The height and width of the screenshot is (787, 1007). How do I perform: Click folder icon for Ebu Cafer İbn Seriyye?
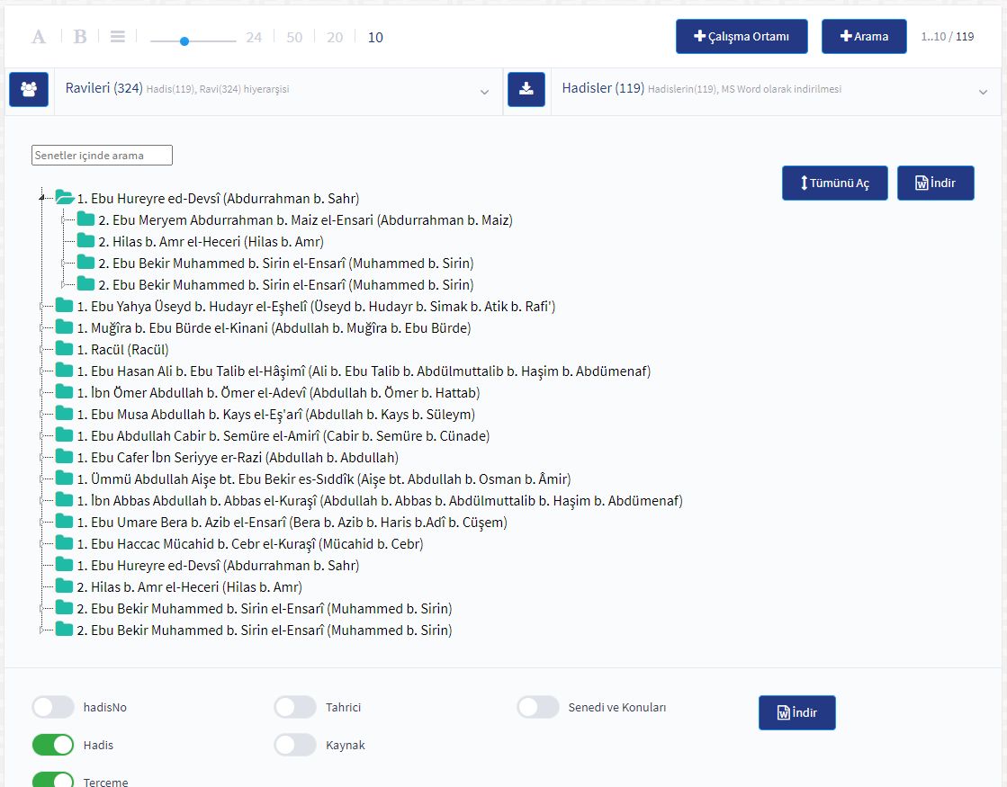click(64, 457)
